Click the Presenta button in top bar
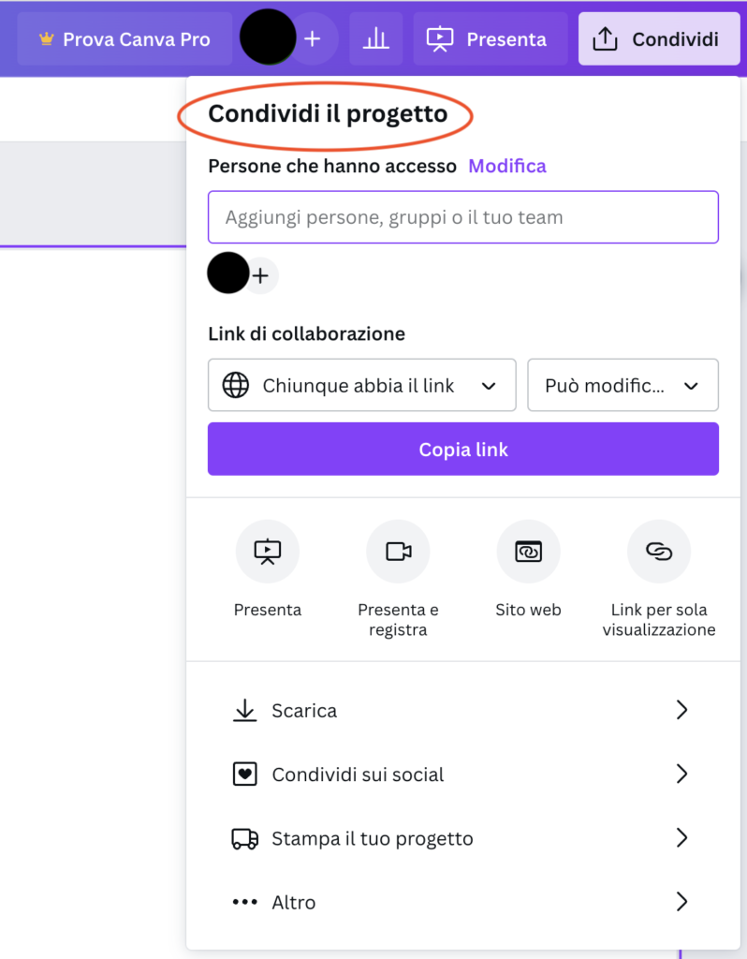 click(x=490, y=39)
